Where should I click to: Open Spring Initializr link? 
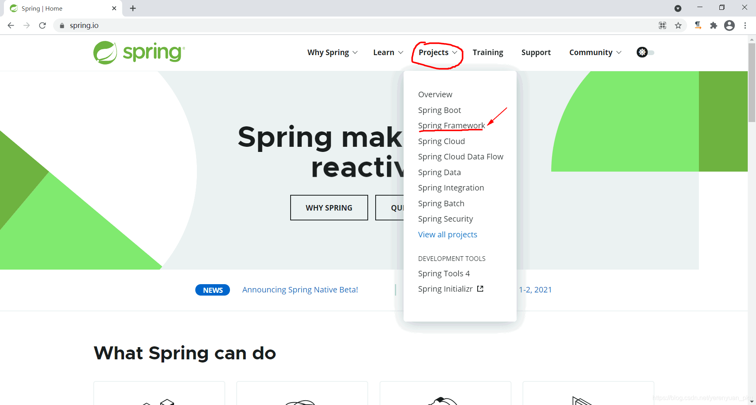click(x=445, y=289)
